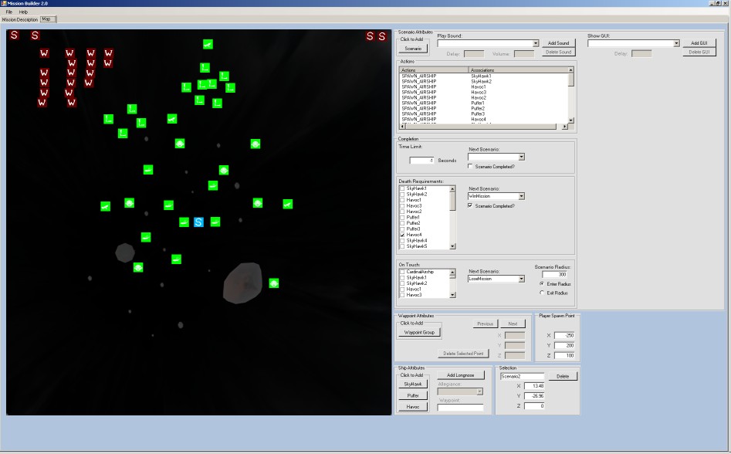Select the blue S scenario marker on map
Screen dimensions: 731x454
(x=198, y=222)
